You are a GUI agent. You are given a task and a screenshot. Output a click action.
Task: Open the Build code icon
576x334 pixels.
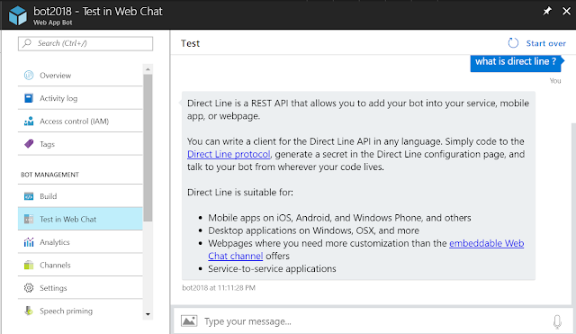coord(29,196)
